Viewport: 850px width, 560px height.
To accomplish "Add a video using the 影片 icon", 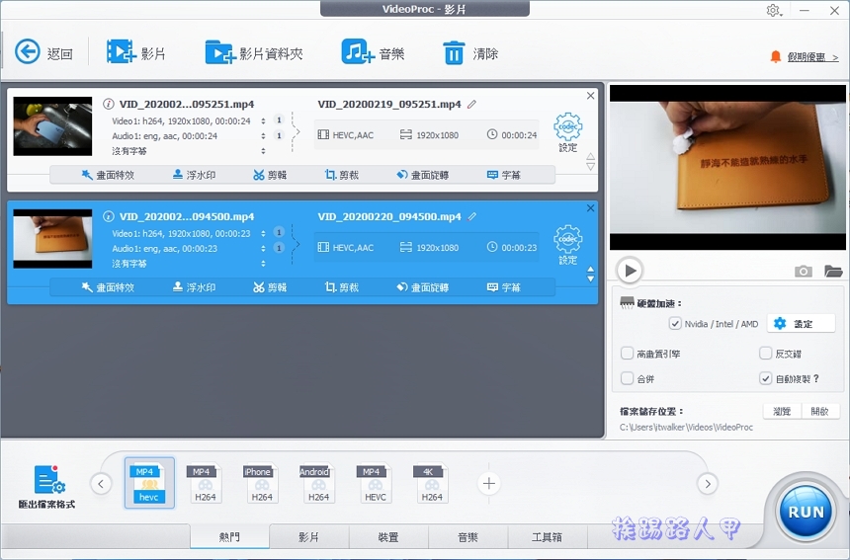I will point(135,52).
